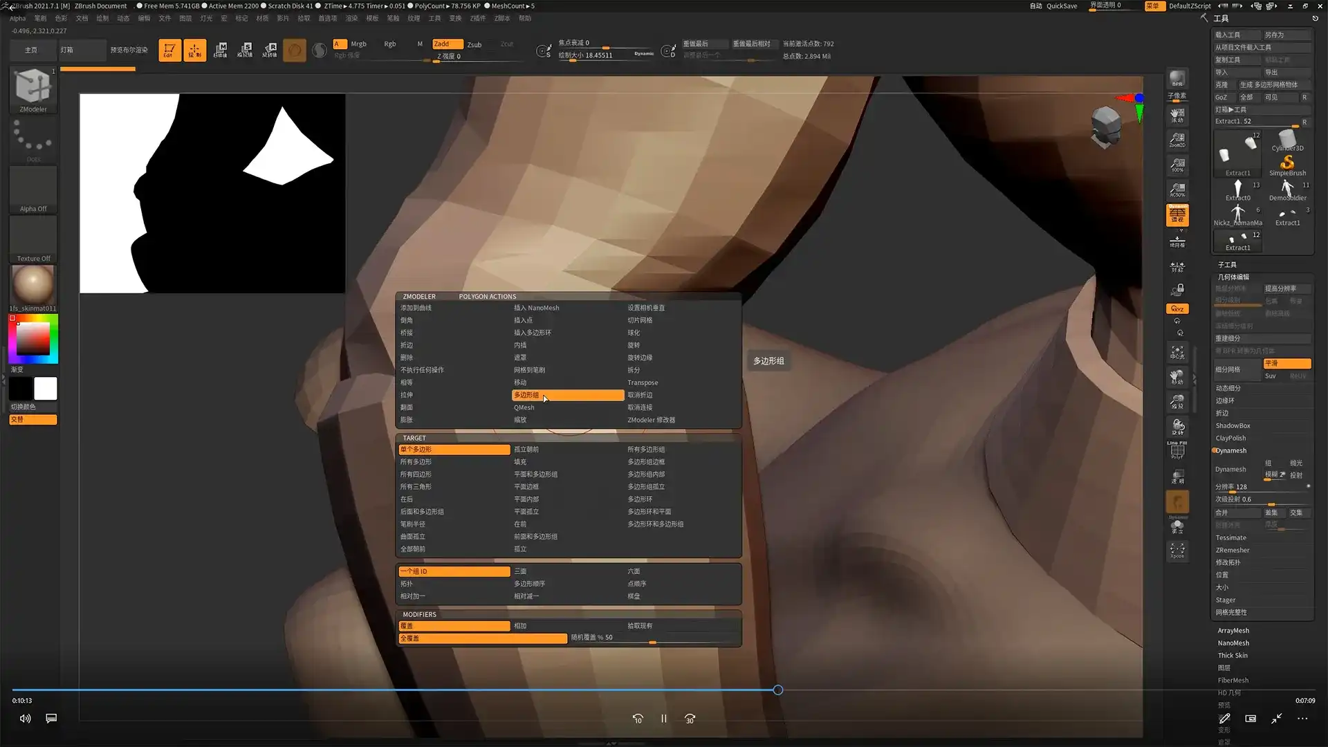Click the Zoom2D icon
This screenshot has height=747, width=1328.
click(x=1177, y=140)
